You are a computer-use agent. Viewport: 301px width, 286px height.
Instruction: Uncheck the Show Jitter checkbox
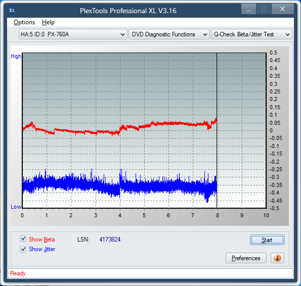point(23,249)
